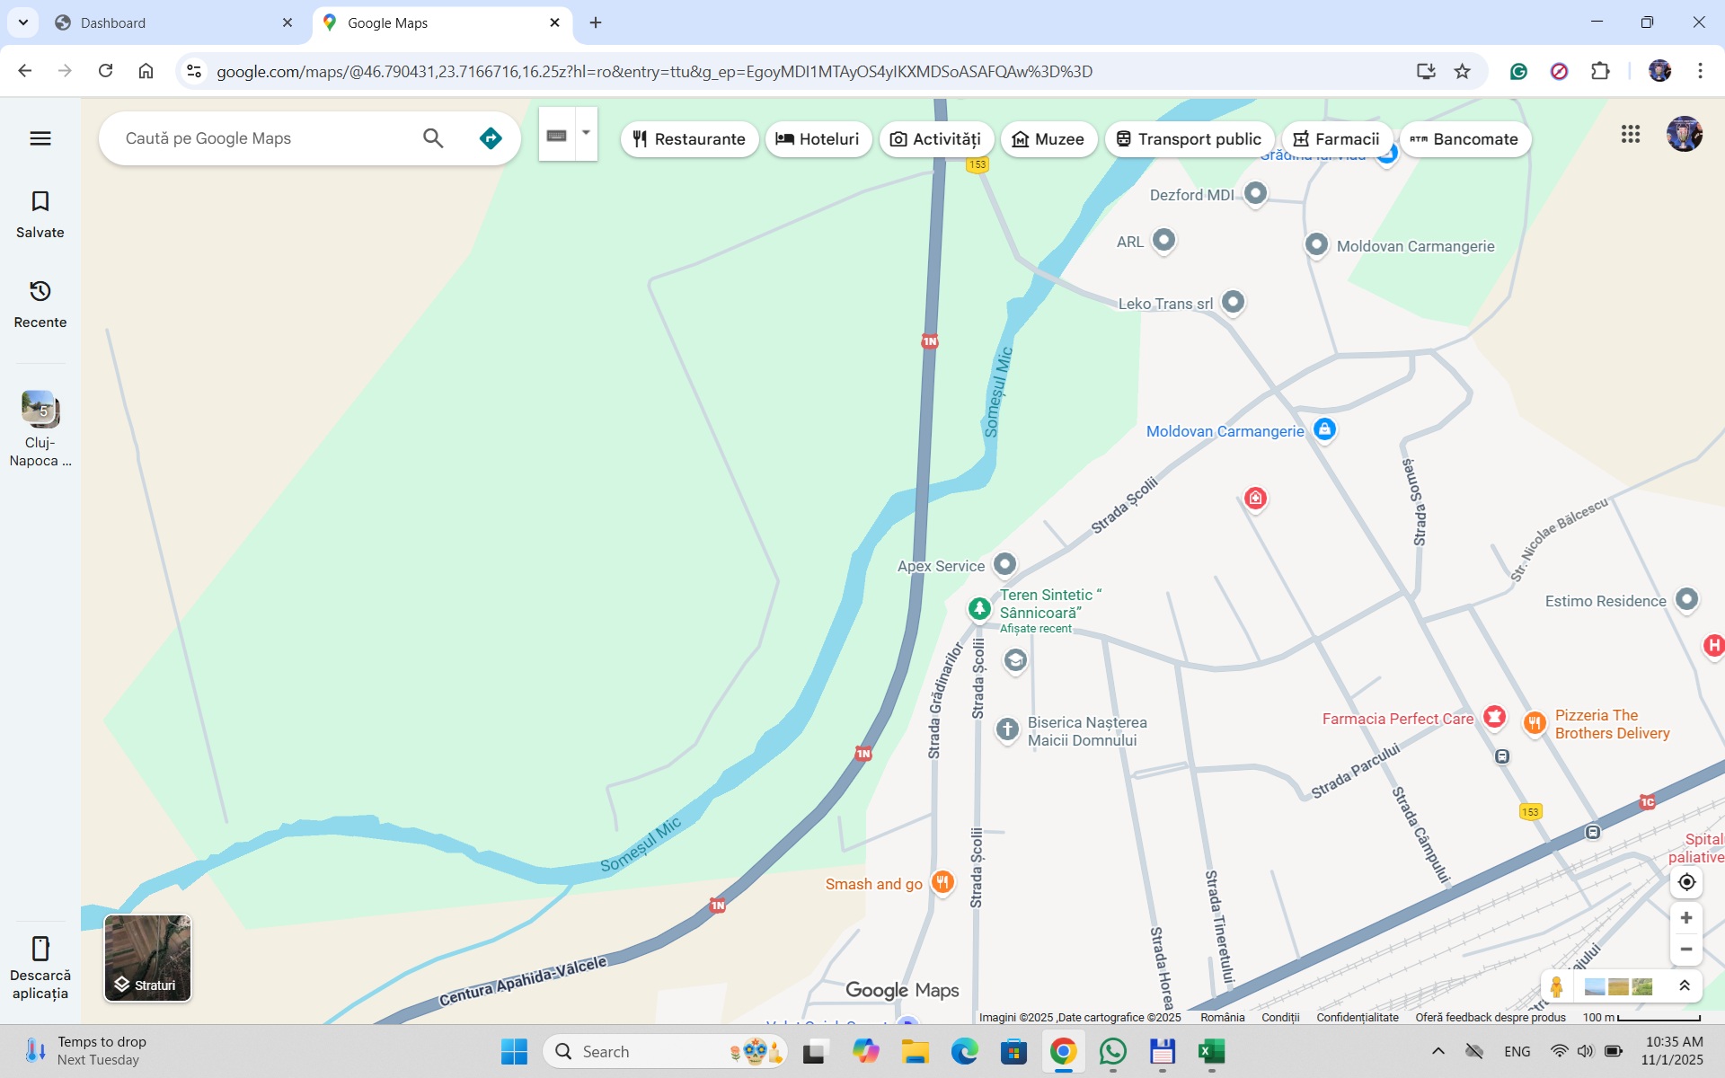
Task: Click the Farmacia Perfect Care marker
Action: pos(1494,717)
